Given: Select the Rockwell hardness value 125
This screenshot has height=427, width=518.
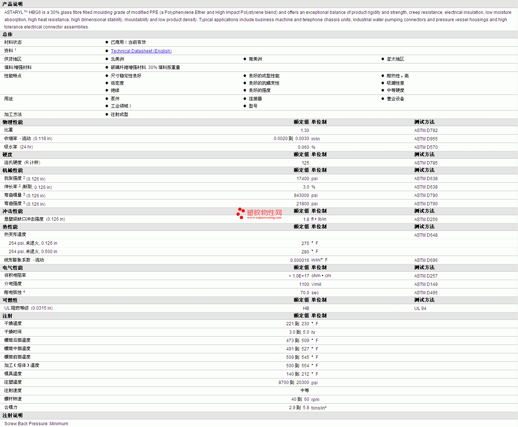Looking at the screenshot, I should (x=305, y=163).
